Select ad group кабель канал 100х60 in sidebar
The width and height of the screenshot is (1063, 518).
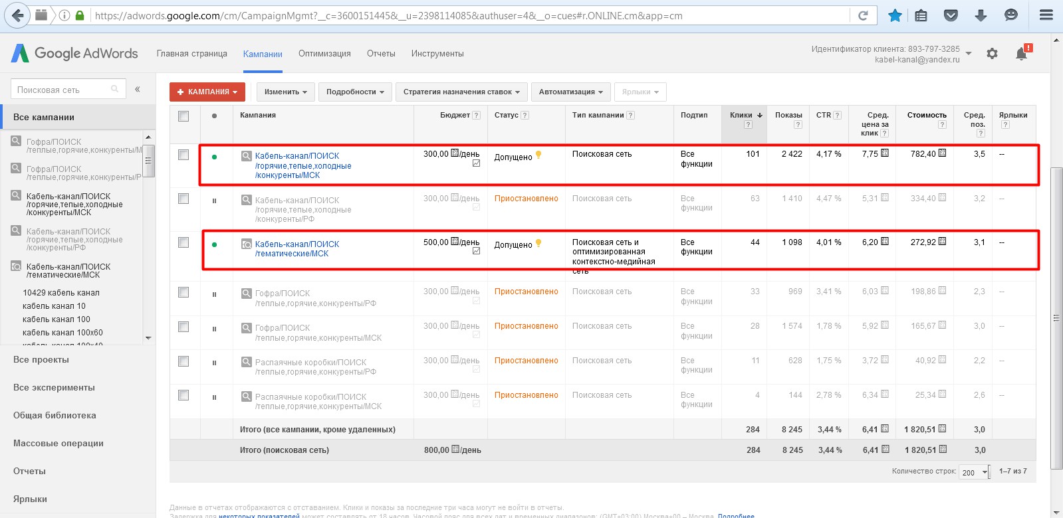[62, 333]
